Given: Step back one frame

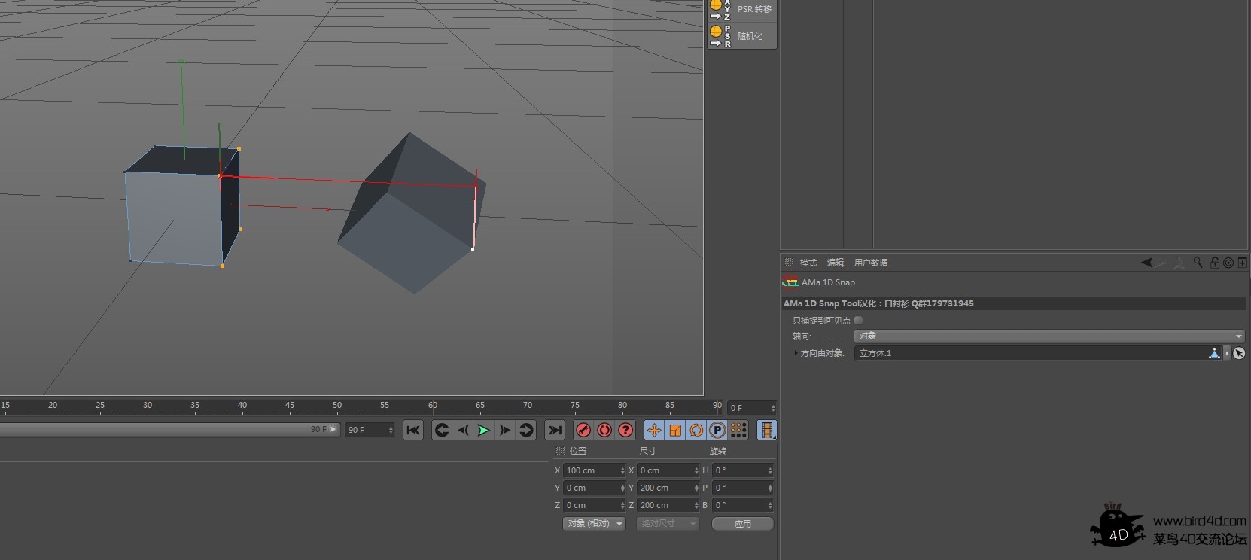Looking at the screenshot, I should 463,430.
